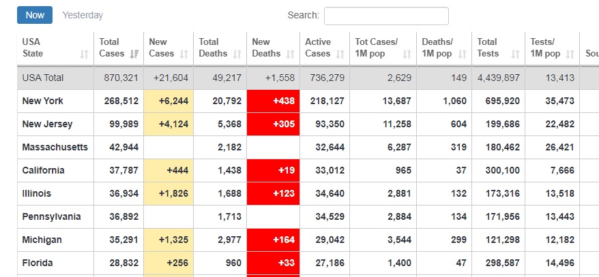Viewport: 599px width, 277px height.
Task: Sort by New Deaths column arrows
Action: [x=290, y=54]
